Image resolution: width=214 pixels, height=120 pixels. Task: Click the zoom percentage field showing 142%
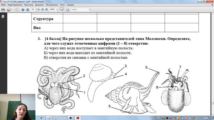52,9
